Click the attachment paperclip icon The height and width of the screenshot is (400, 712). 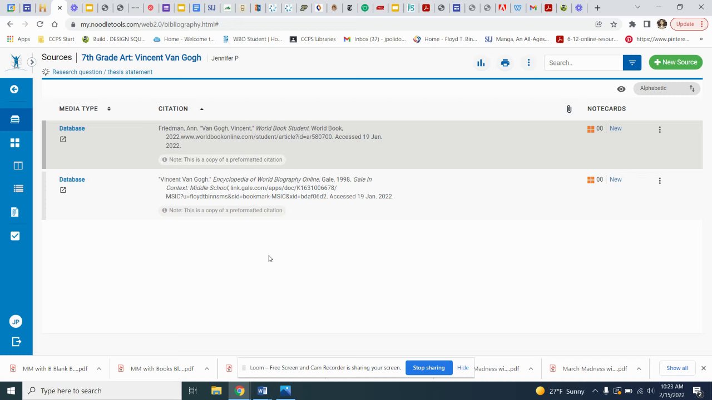(x=569, y=109)
